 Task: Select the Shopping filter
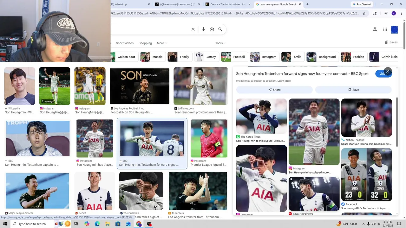[145, 43]
